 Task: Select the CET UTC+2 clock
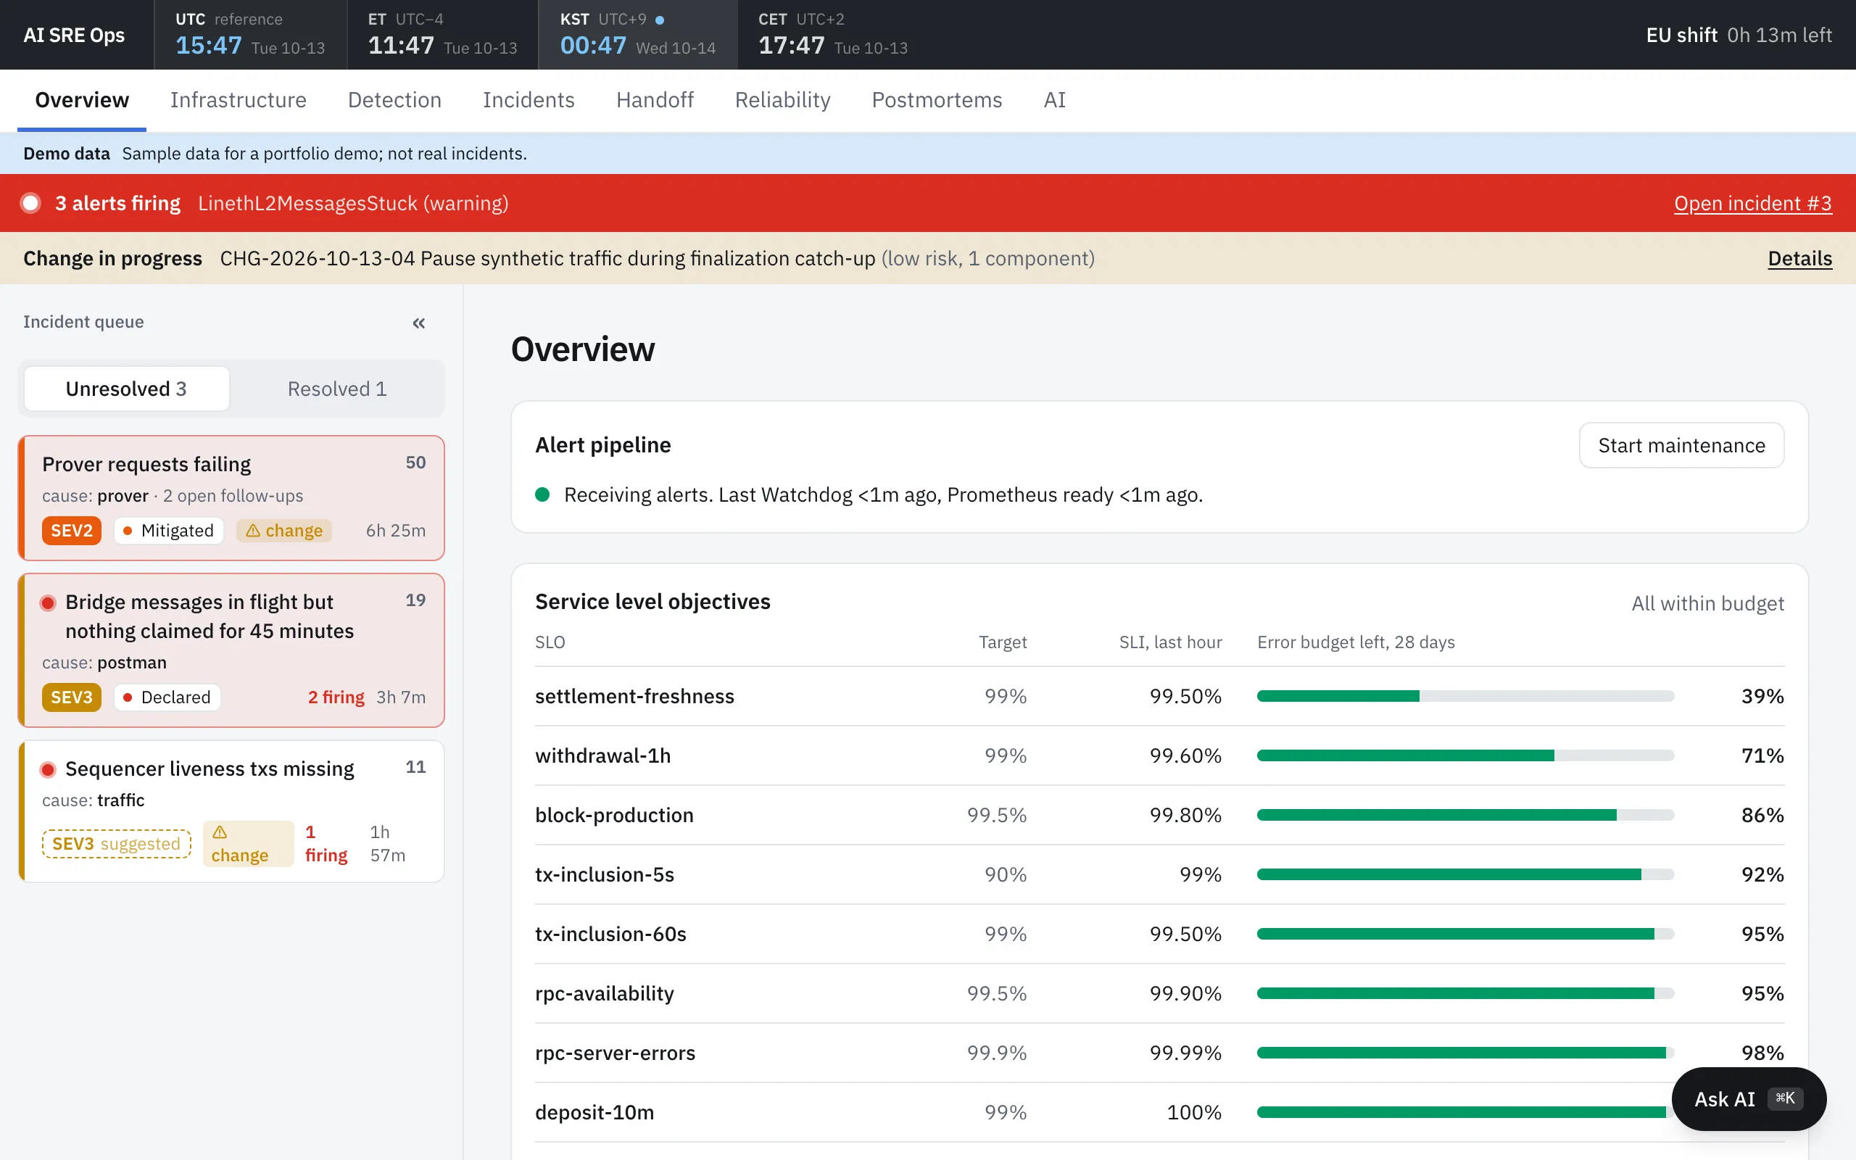point(833,35)
